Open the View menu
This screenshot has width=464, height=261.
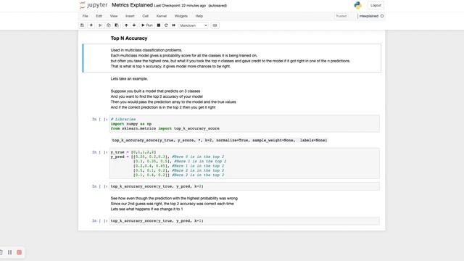coord(114,16)
